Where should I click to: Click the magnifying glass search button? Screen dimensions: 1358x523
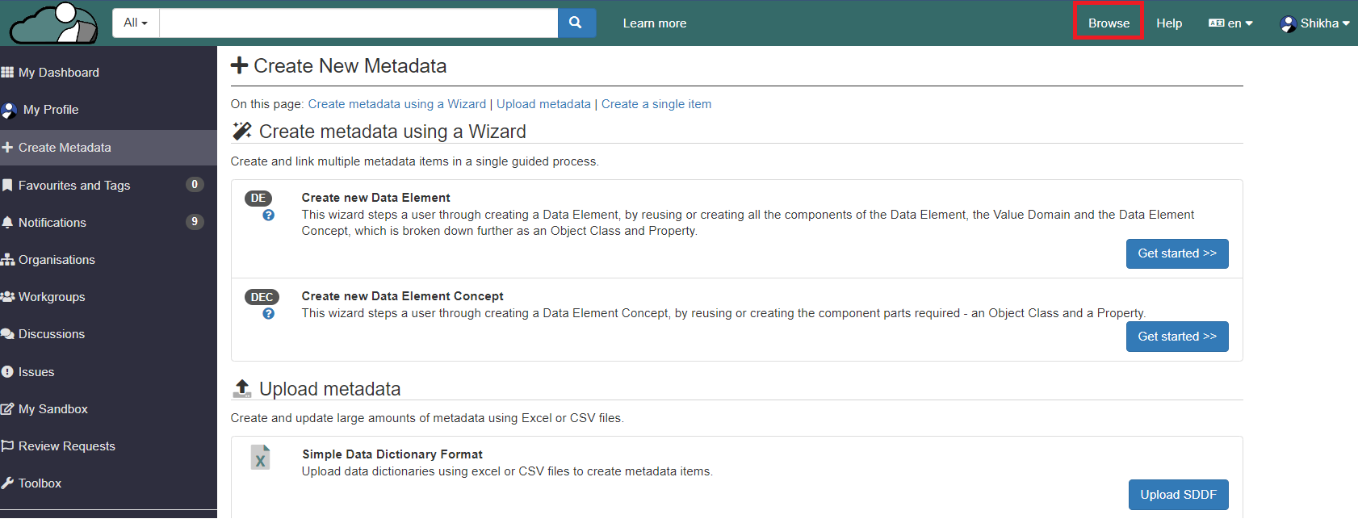click(576, 23)
